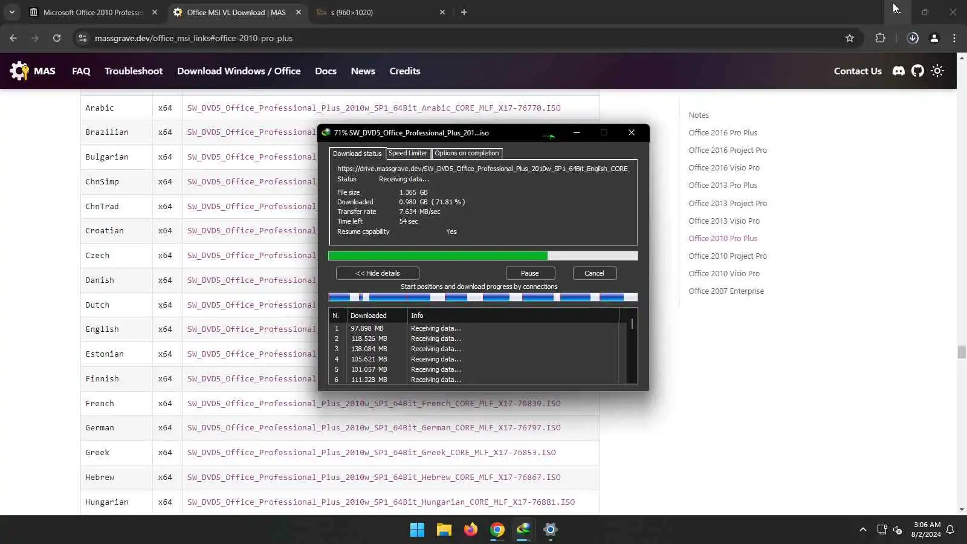Open the GitHub icon in site header

point(917,71)
